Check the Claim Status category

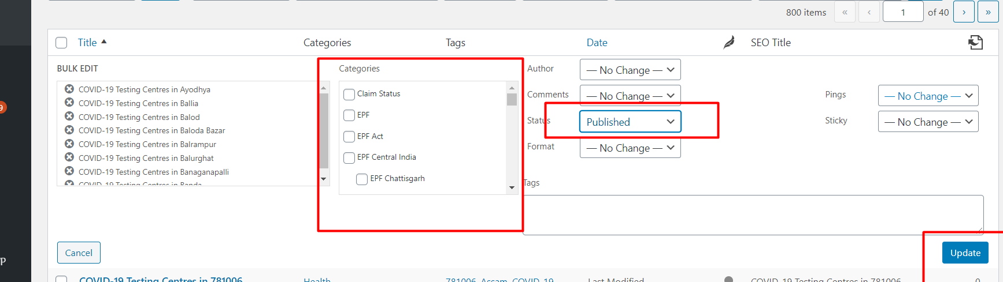pyautogui.click(x=349, y=94)
